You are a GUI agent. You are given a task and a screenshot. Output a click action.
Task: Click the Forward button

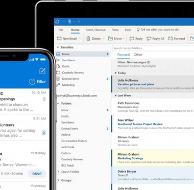[x=177, y=39]
